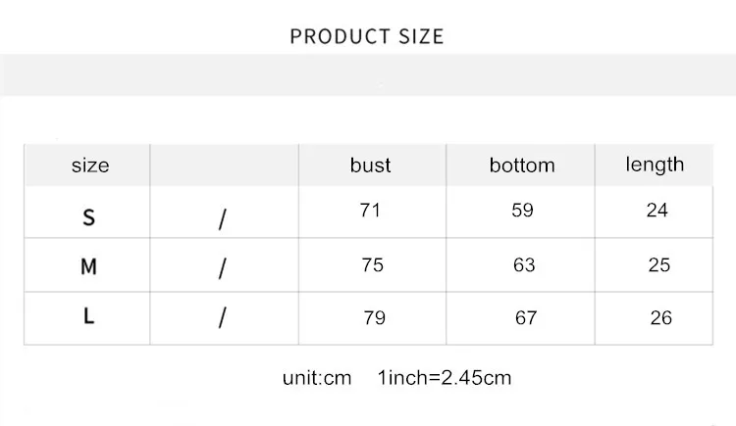Image resolution: width=736 pixels, height=426 pixels.
Task: Click the bust column header
Action: (x=370, y=165)
